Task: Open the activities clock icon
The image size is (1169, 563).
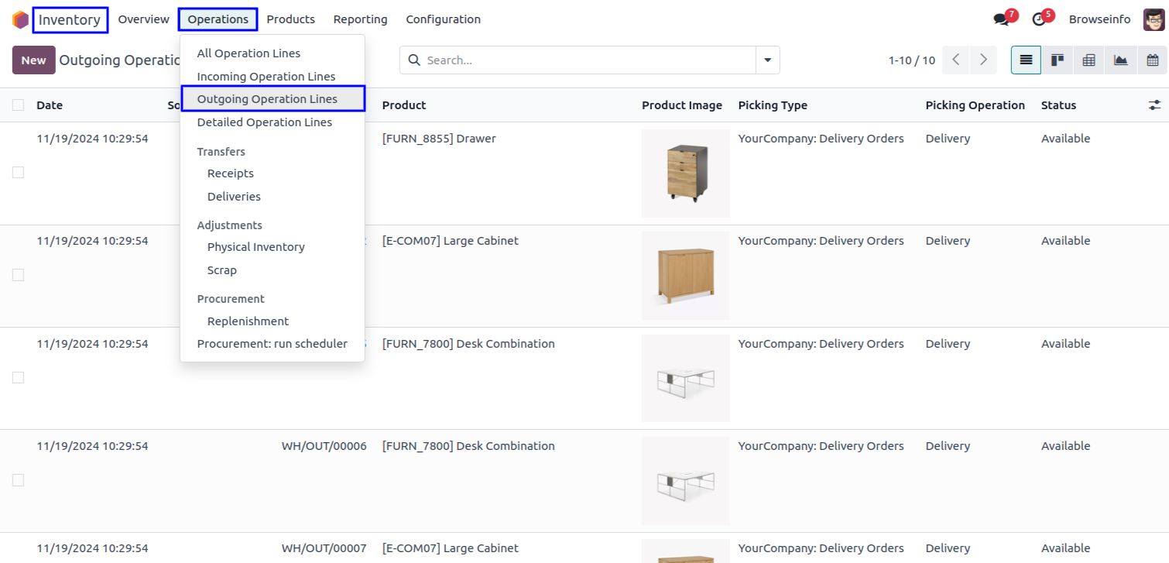Action: tap(1039, 19)
